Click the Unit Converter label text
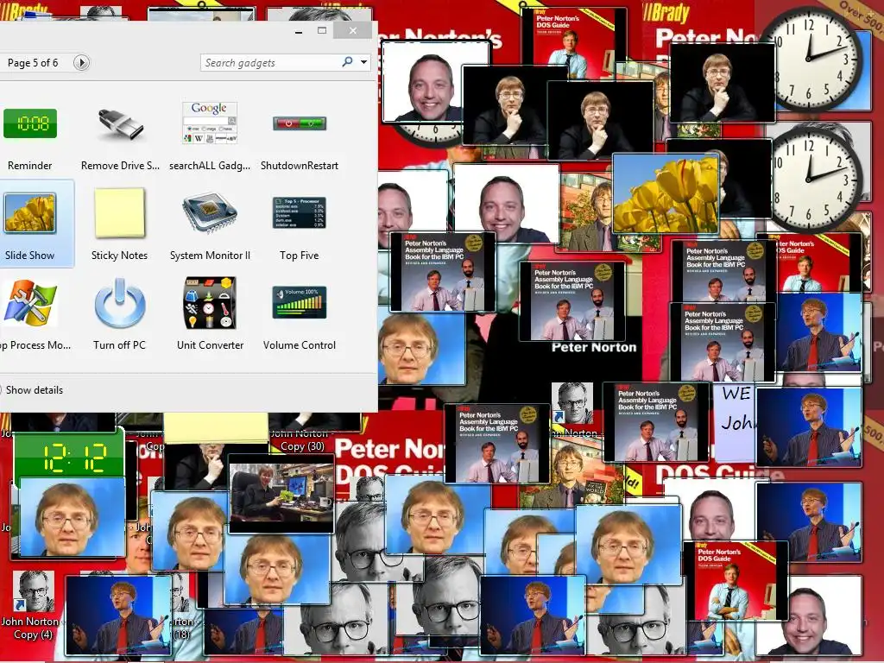The height and width of the screenshot is (663, 884). click(210, 345)
